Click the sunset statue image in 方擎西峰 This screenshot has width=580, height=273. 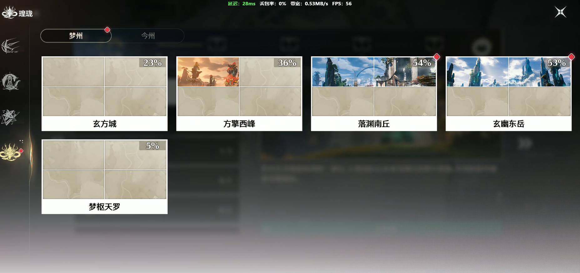click(208, 72)
